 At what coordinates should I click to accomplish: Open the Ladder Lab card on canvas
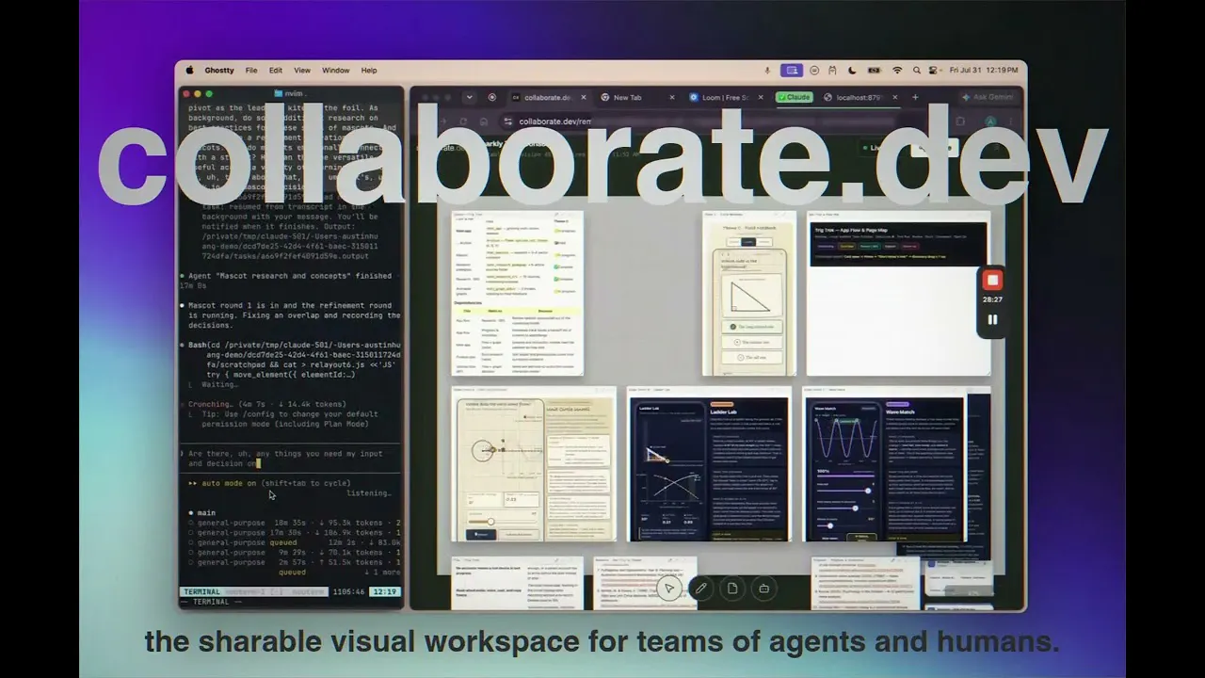[x=710, y=464]
